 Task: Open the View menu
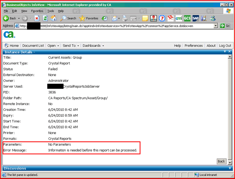point(25,11)
